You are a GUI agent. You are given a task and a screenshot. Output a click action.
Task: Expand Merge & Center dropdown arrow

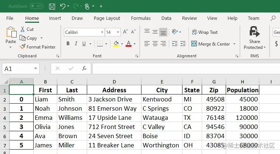(234, 44)
